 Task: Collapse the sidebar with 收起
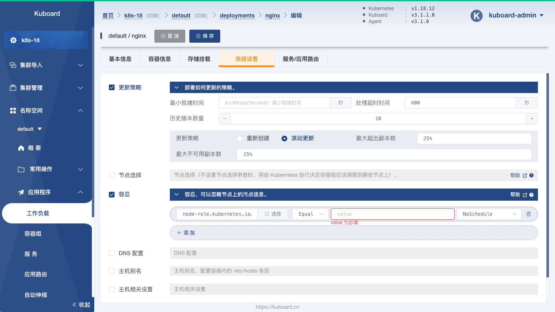tap(81, 305)
